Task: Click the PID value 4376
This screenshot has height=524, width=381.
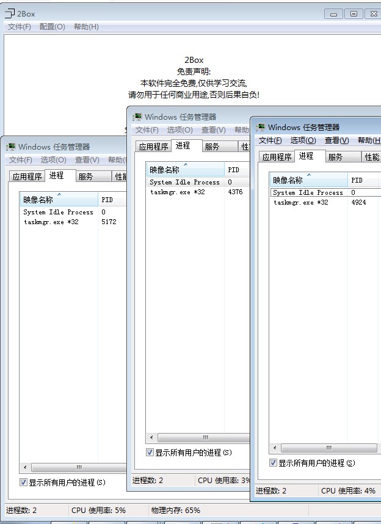Action: [x=235, y=192]
